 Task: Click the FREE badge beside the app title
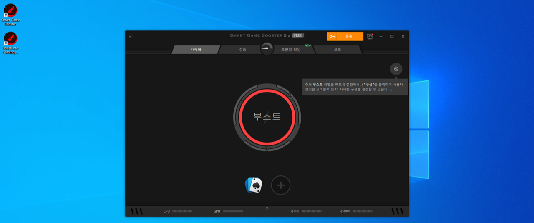[x=298, y=36]
